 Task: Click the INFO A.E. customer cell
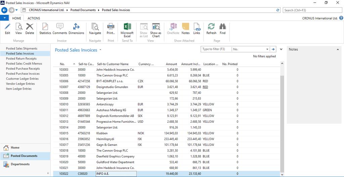tap(116, 174)
